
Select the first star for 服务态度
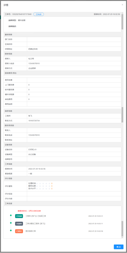click(x=37, y=186)
